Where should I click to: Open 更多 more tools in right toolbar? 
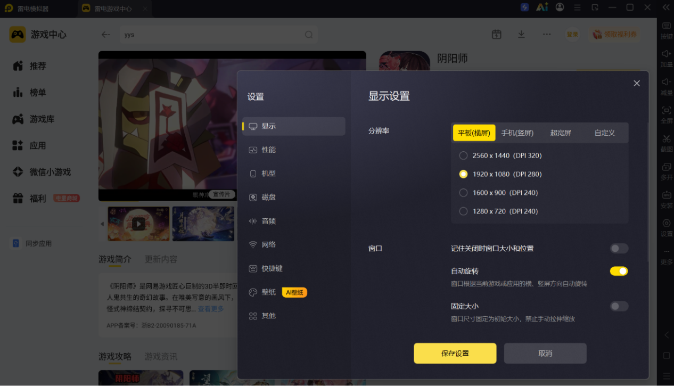click(667, 256)
